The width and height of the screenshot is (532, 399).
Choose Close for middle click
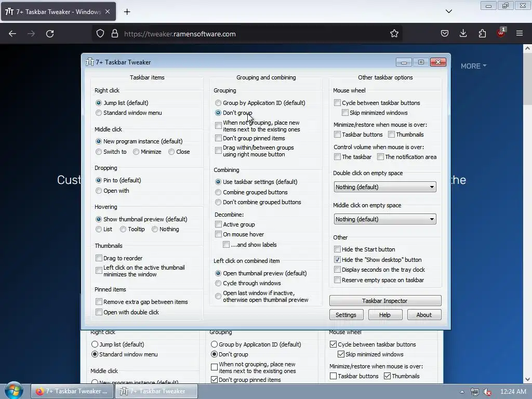179,152
